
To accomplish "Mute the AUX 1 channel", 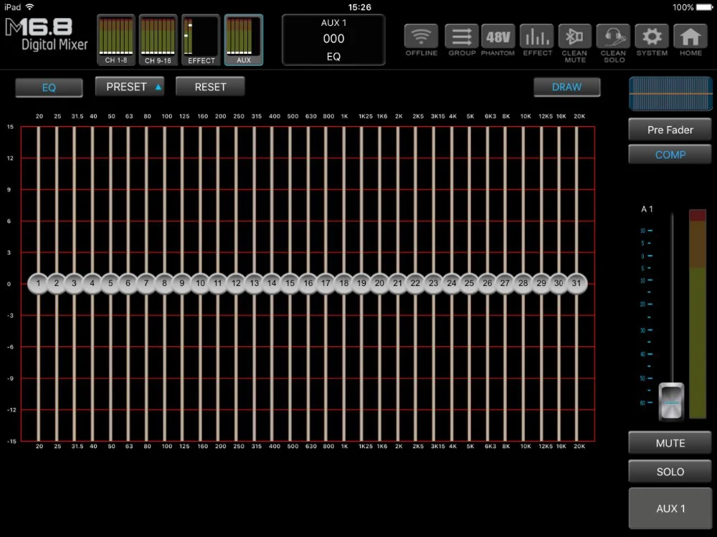I will pyautogui.click(x=670, y=443).
